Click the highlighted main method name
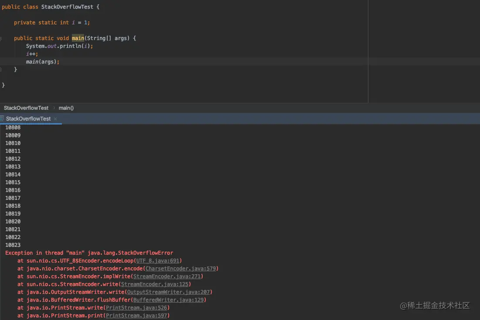480x320 pixels. coord(78,38)
